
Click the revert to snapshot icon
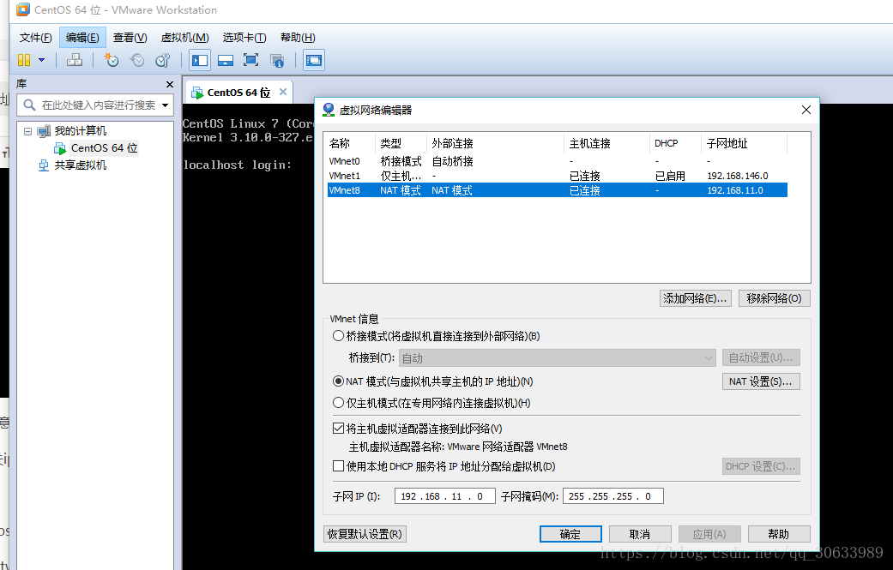coord(137,60)
